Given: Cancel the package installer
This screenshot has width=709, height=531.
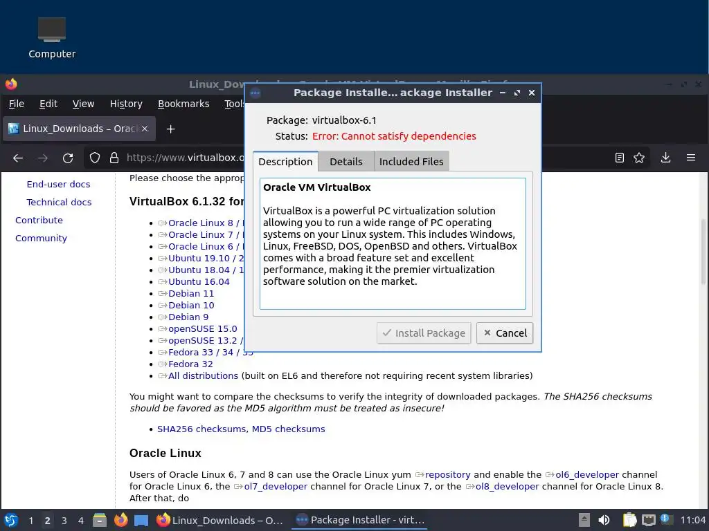Looking at the screenshot, I should (x=505, y=333).
